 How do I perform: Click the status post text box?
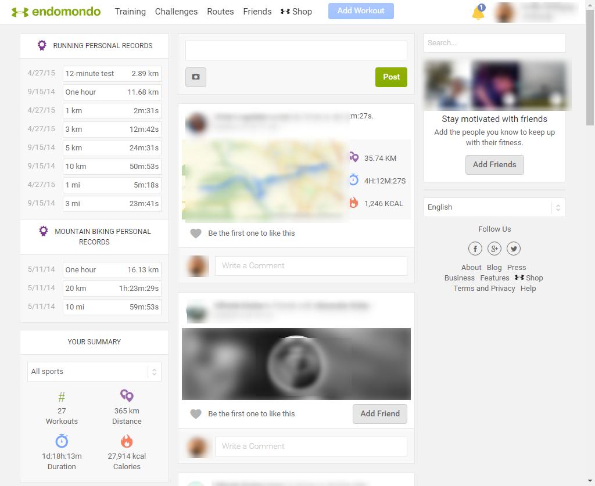coord(296,51)
